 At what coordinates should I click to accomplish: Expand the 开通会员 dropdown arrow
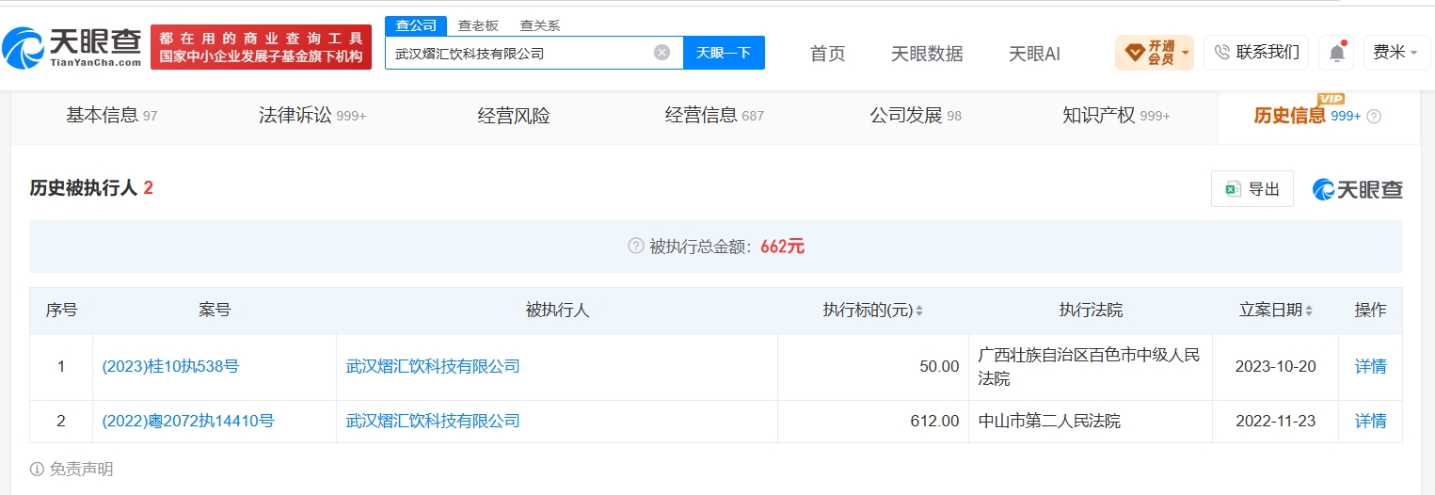[x=1185, y=53]
